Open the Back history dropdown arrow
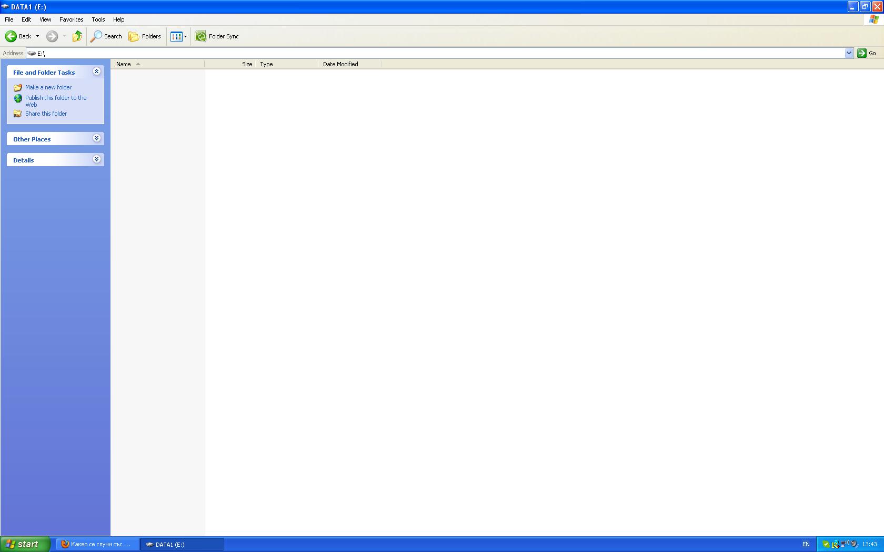This screenshot has width=884, height=552. tap(37, 36)
